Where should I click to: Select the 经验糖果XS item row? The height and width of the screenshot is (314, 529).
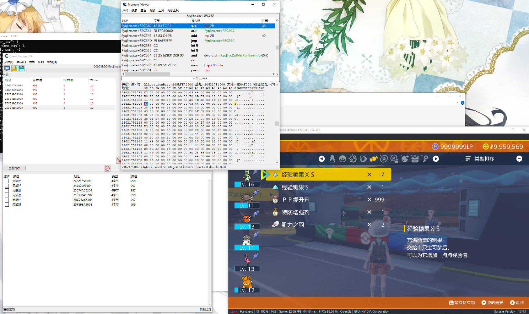[329, 174]
